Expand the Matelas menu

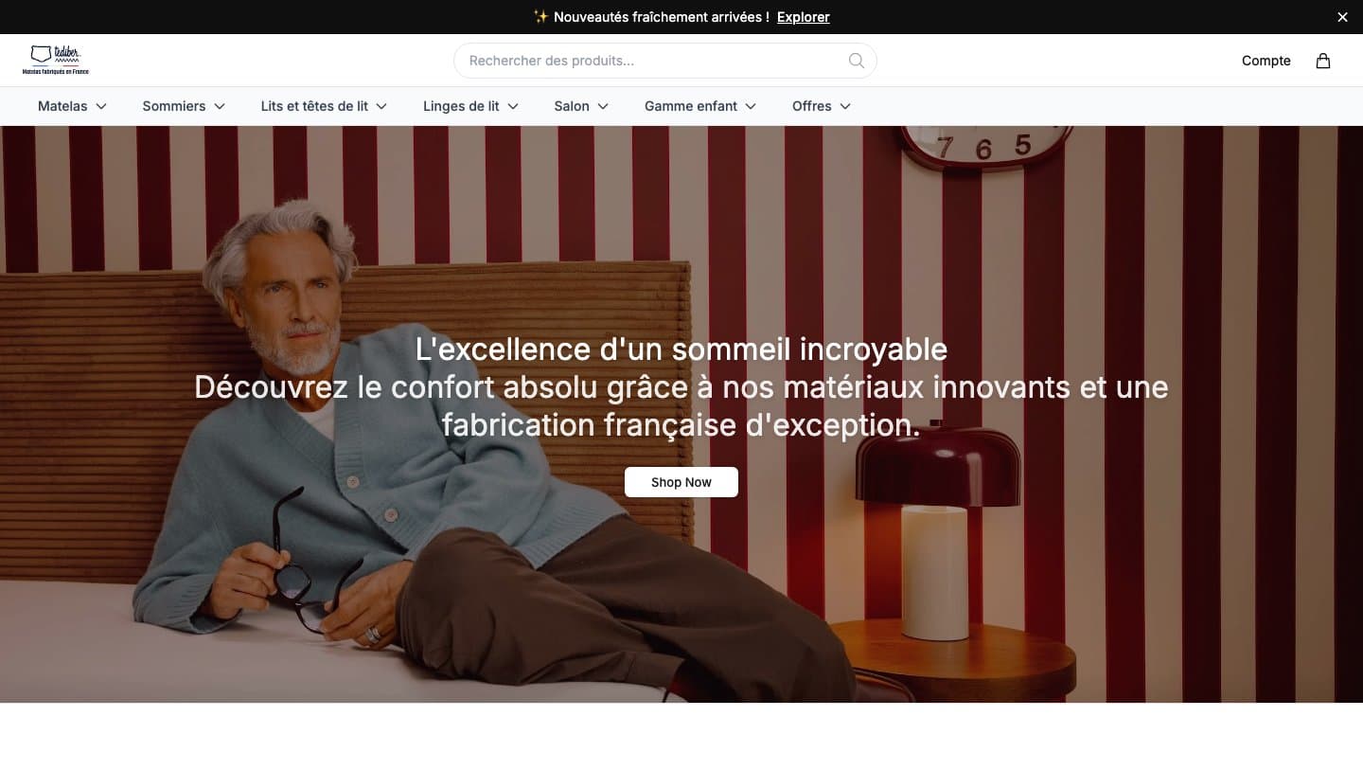72,106
